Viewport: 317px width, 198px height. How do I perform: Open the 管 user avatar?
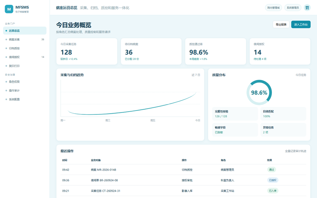click(307, 8)
